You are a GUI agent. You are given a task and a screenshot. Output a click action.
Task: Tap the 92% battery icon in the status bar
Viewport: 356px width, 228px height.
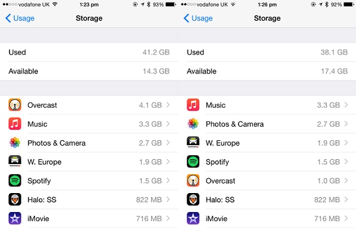click(x=349, y=4)
